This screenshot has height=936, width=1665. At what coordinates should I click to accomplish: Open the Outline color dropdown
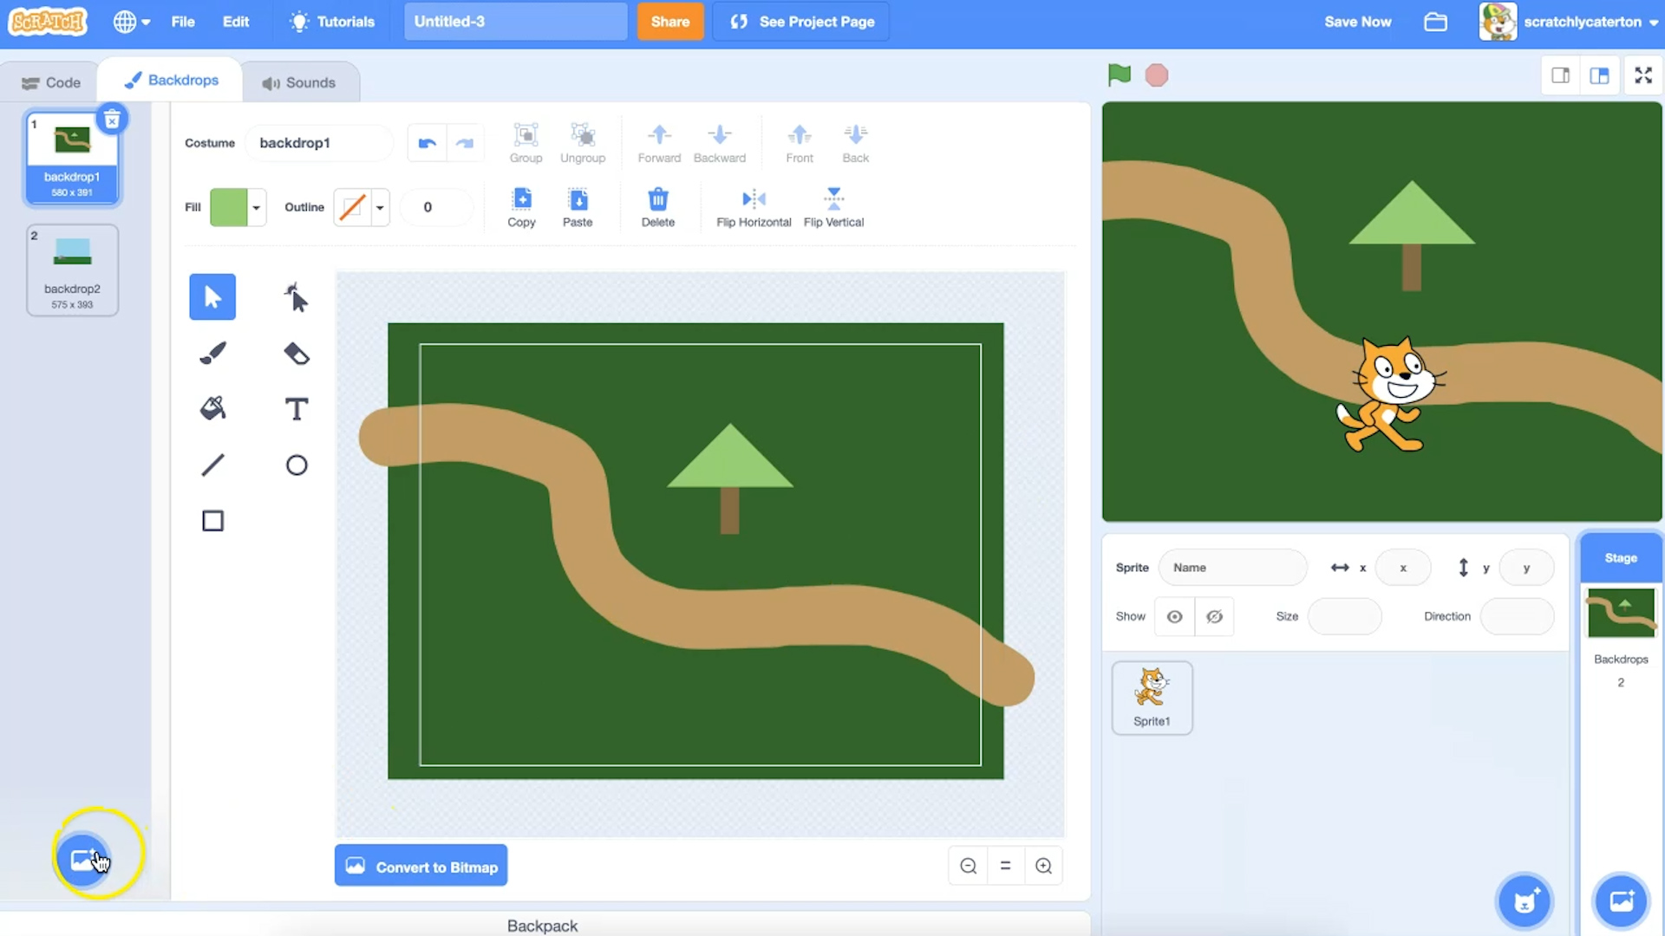[x=362, y=207]
